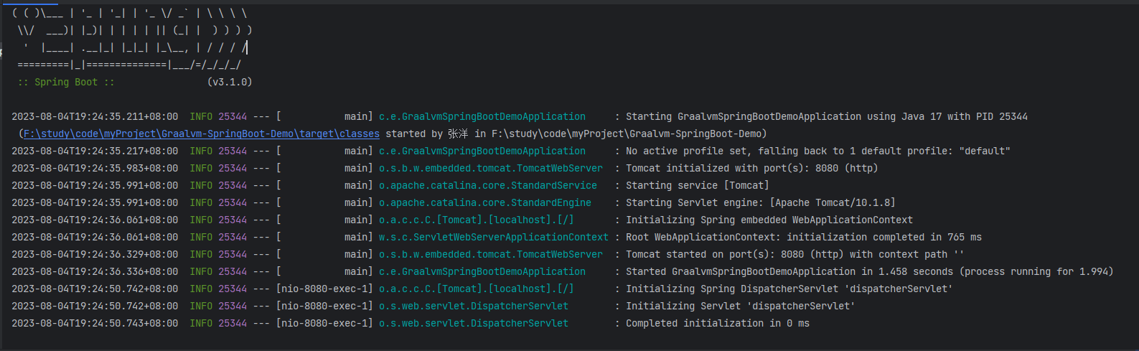Click logger 'o.apache.catalina.core.StandardEngine'
Viewport: 1139px width, 351px height.
click(x=485, y=202)
